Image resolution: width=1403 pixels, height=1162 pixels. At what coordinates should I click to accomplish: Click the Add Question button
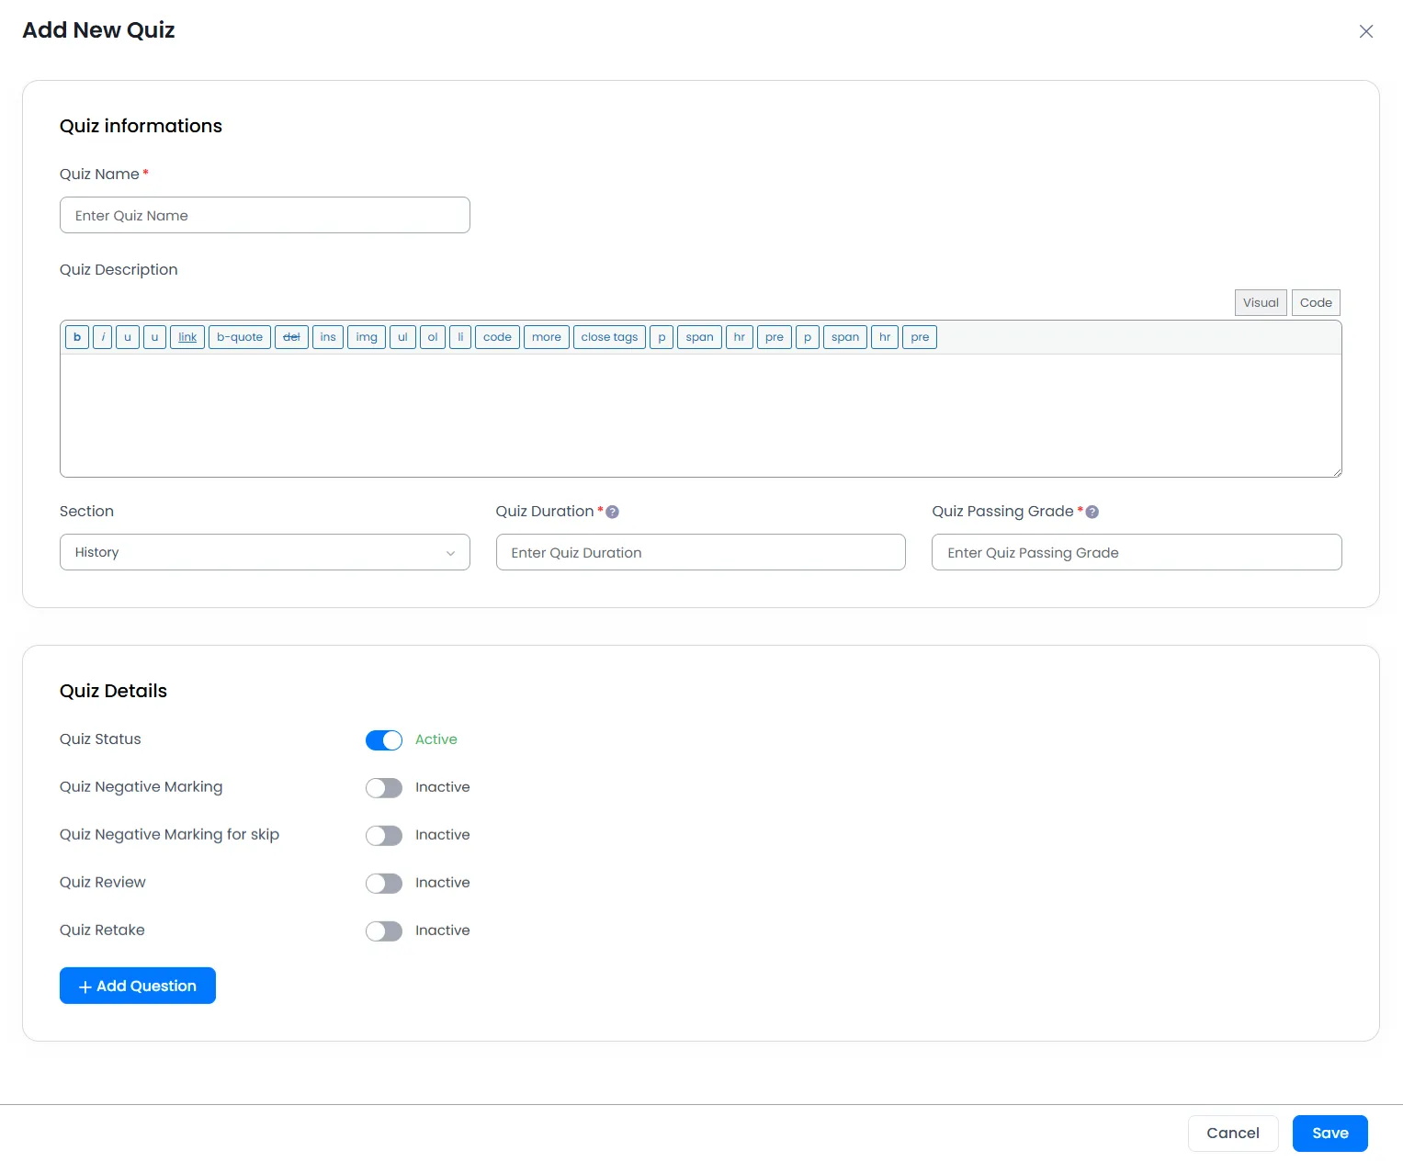[138, 986]
